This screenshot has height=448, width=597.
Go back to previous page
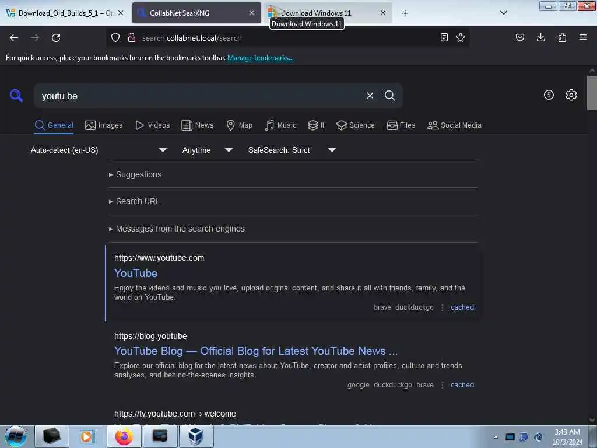pos(14,38)
